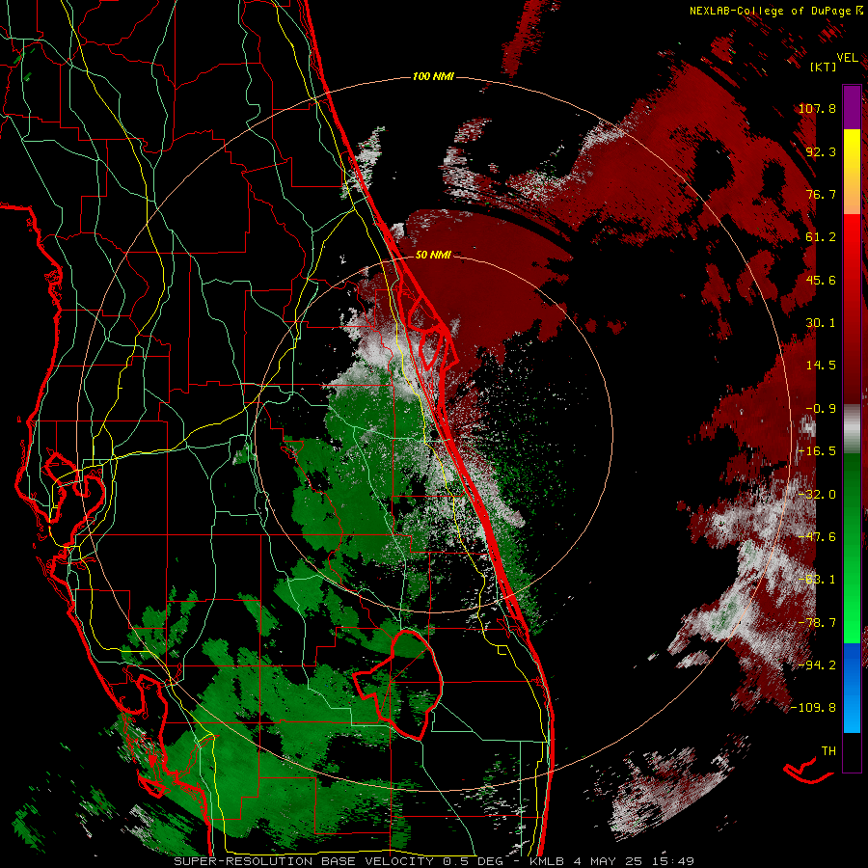Select the 76.7 scale value
The width and height of the screenshot is (868, 868).
[x=821, y=194]
